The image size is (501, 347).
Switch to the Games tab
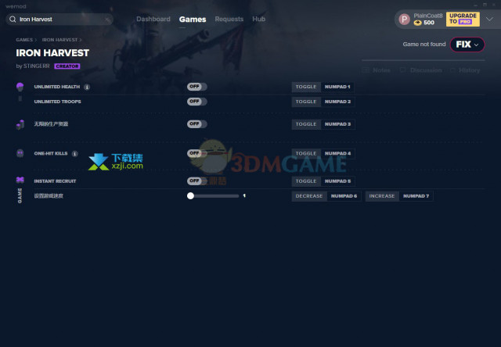[x=193, y=20]
